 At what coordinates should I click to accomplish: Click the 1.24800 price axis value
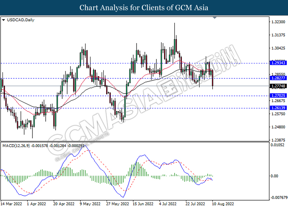click(278, 127)
